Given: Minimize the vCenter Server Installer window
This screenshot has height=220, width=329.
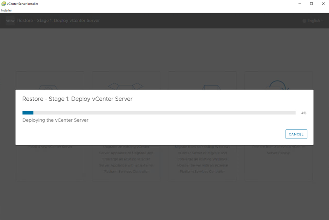Looking at the screenshot, I should (300, 3).
